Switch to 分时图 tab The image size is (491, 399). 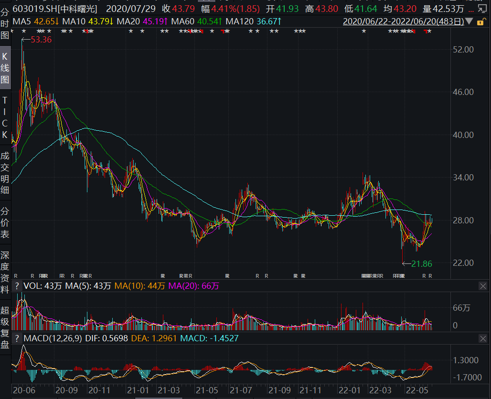click(x=5, y=24)
